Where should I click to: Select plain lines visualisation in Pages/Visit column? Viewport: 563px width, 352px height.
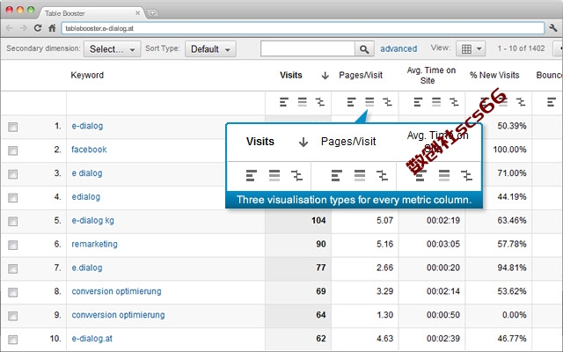point(369,102)
